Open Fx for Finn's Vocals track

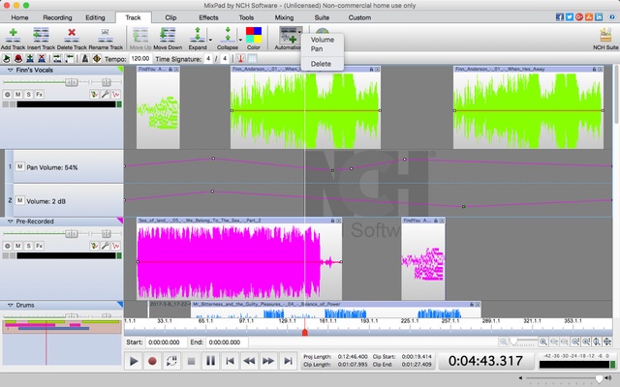point(39,95)
